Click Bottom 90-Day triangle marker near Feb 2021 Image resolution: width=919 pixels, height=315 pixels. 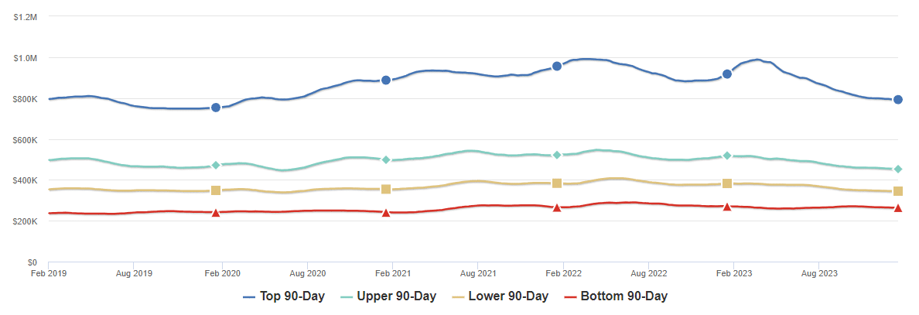point(386,212)
